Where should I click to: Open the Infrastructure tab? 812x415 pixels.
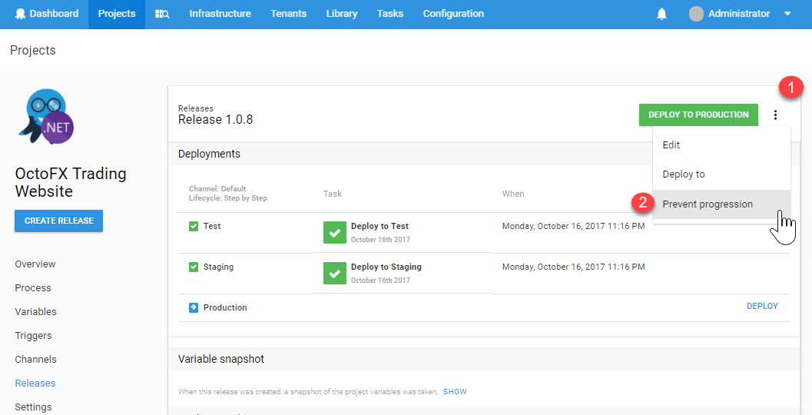coord(220,14)
